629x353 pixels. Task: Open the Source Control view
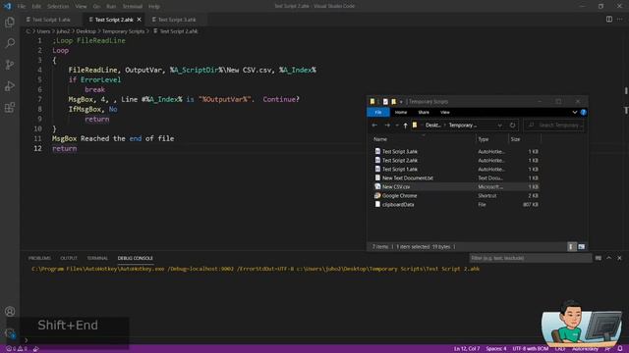point(10,65)
